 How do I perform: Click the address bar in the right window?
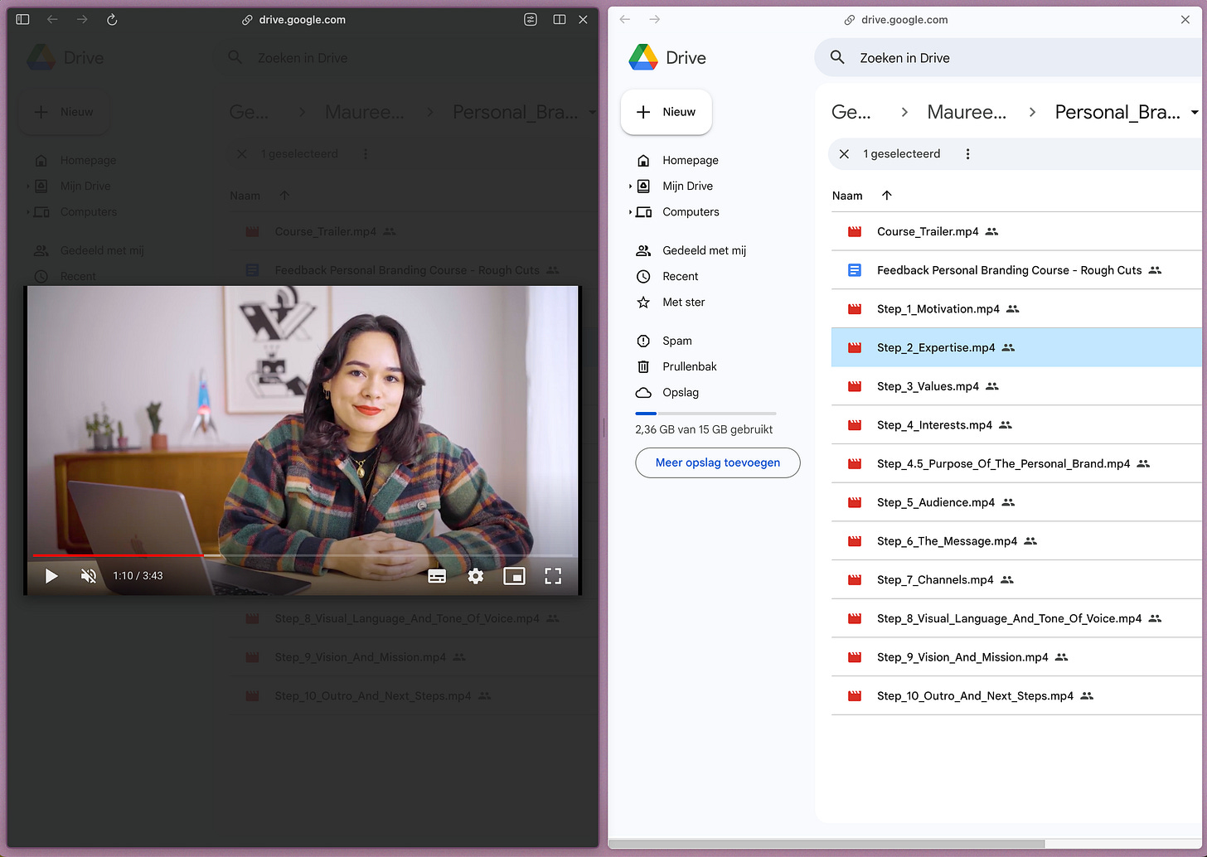[x=896, y=19]
